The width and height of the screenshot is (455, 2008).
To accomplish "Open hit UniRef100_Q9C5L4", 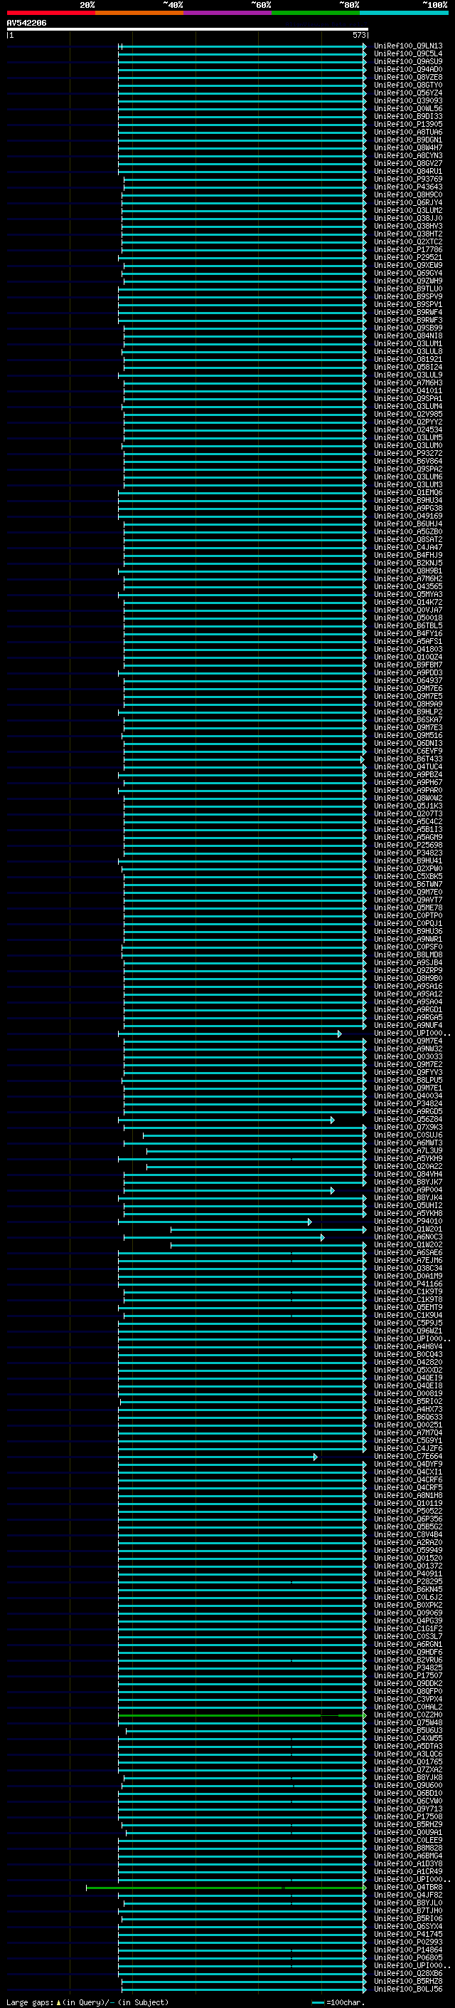I will pos(408,54).
